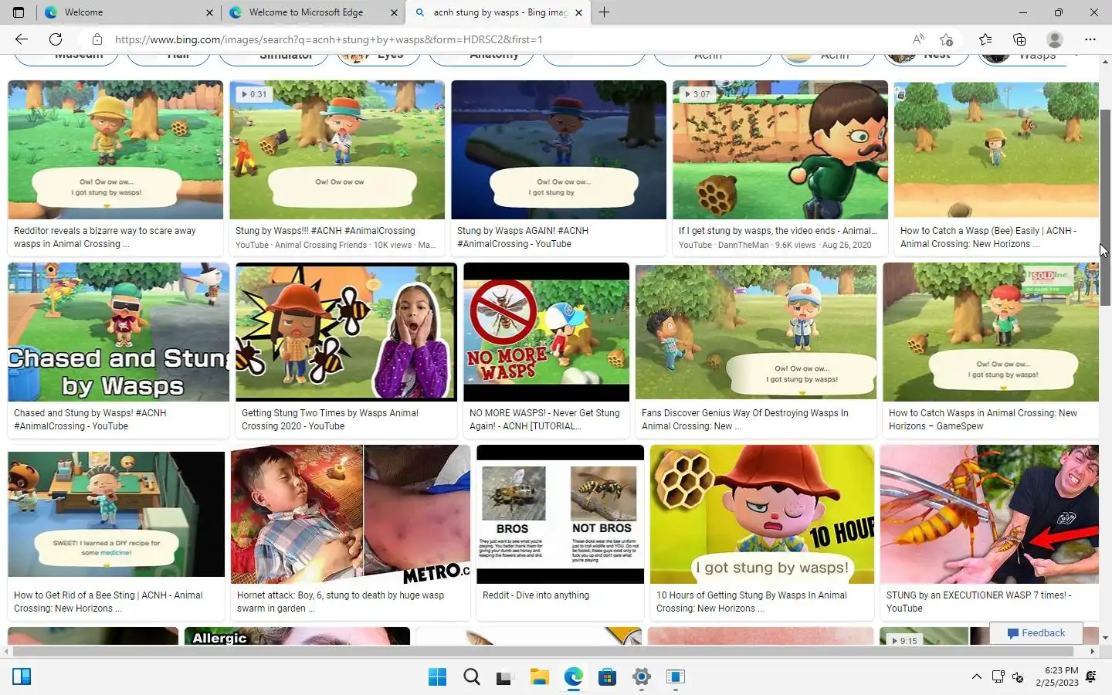Click the vertical scrollbar thumb
The width and height of the screenshot is (1112, 695).
pyautogui.click(x=1105, y=207)
